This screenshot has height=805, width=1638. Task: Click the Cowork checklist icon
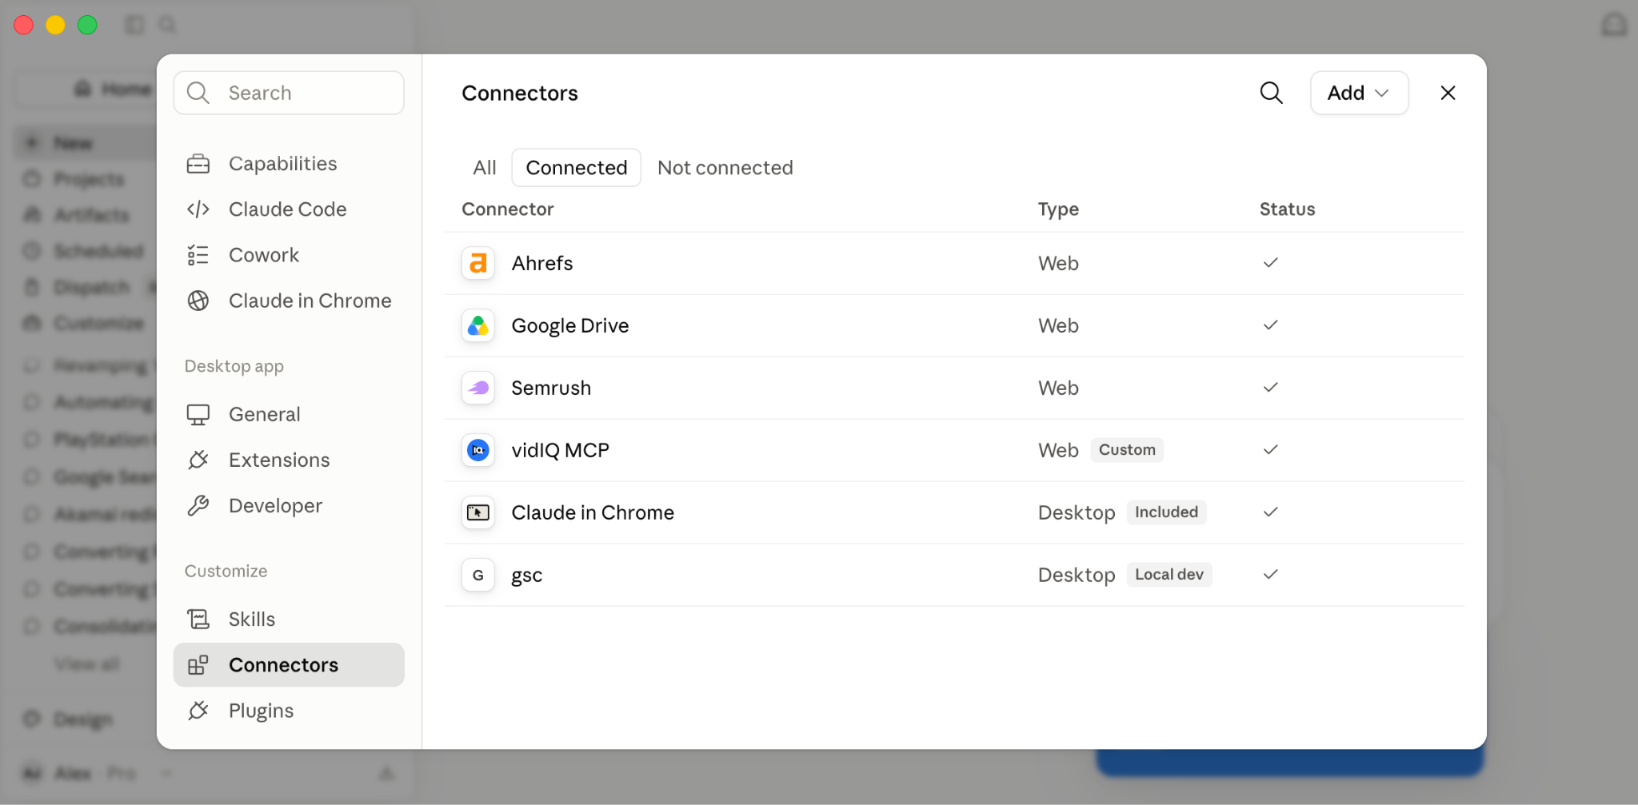coord(198,255)
